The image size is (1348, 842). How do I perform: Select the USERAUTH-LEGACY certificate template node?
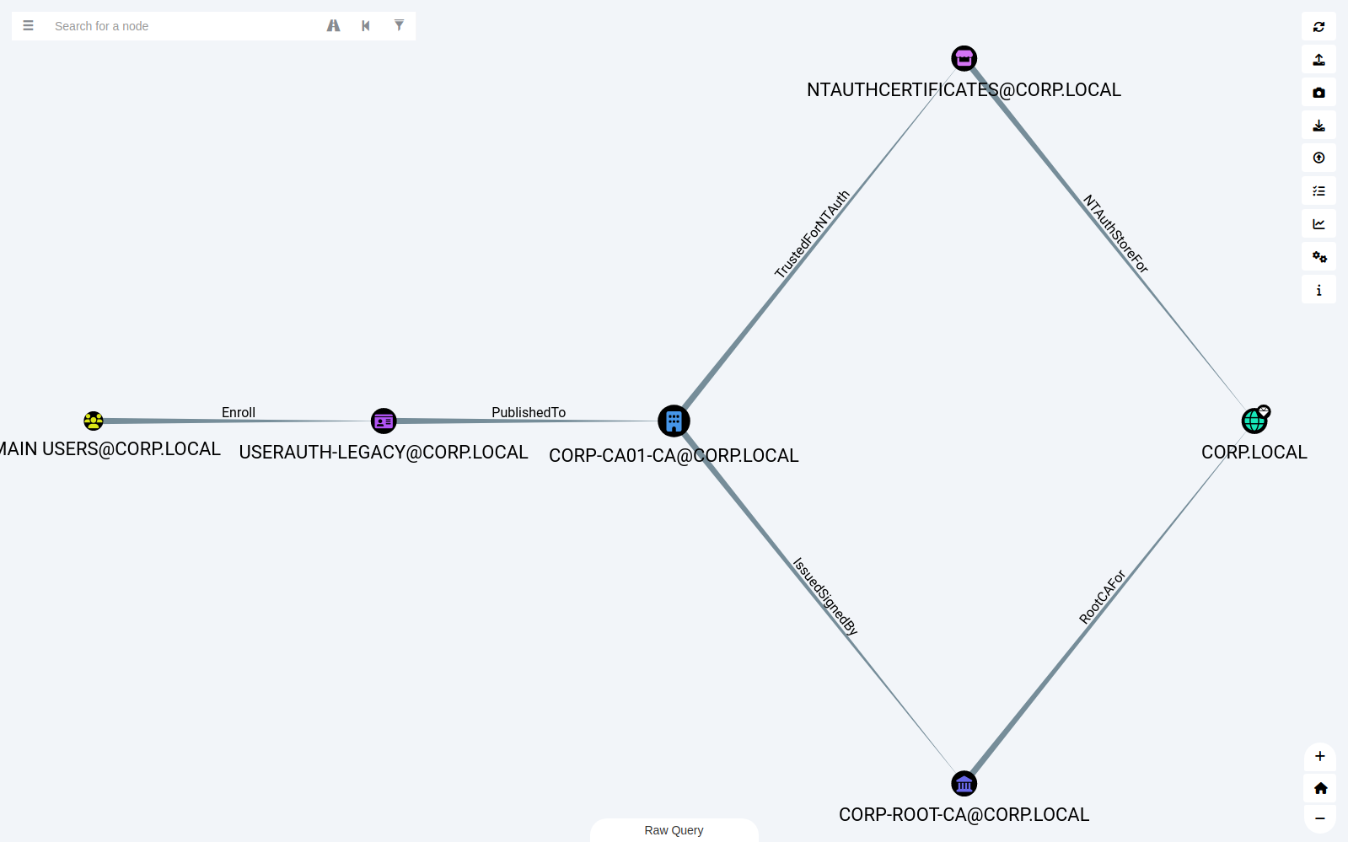pos(384,421)
